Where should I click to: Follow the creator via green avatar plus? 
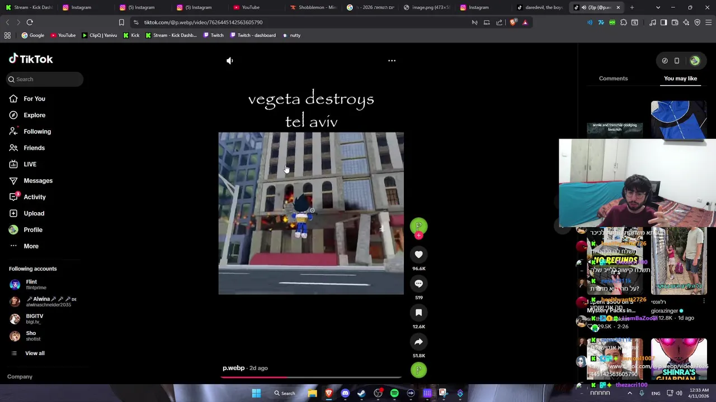point(418,236)
